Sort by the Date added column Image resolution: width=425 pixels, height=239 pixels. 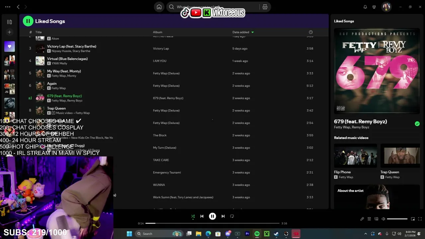click(243, 32)
